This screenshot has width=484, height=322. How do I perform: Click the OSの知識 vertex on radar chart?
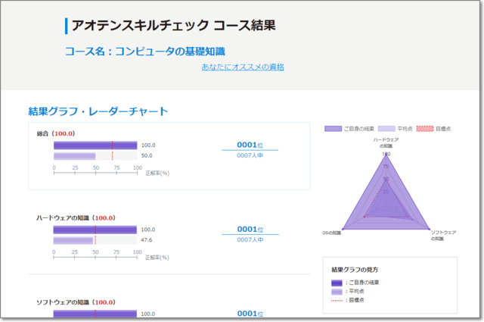[343, 229]
